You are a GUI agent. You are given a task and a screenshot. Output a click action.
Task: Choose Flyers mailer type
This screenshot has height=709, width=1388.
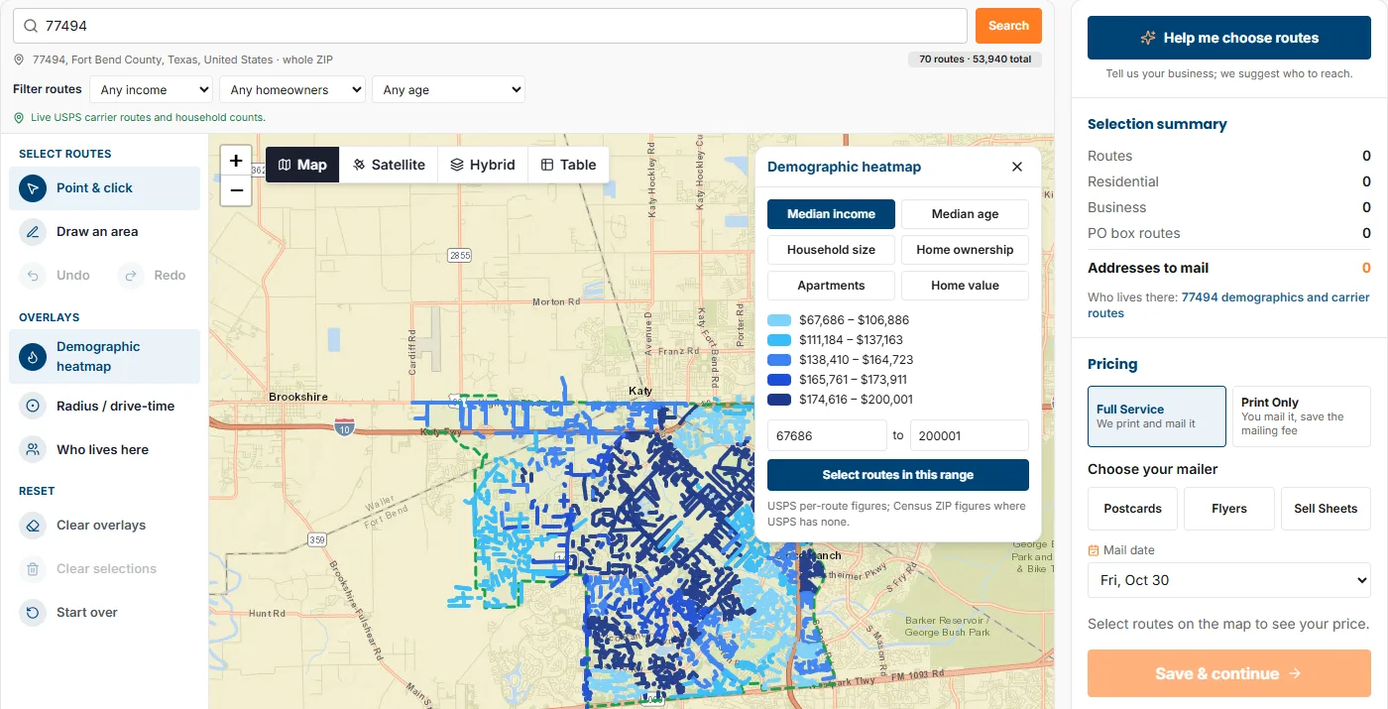point(1229,509)
